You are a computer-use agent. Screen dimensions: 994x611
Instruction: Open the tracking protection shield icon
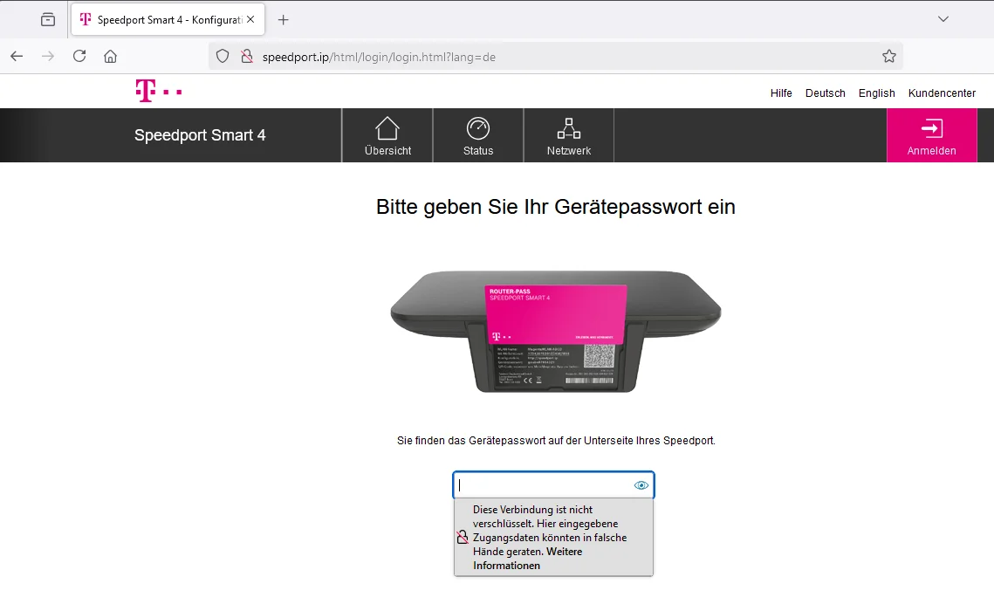tap(222, 56)
